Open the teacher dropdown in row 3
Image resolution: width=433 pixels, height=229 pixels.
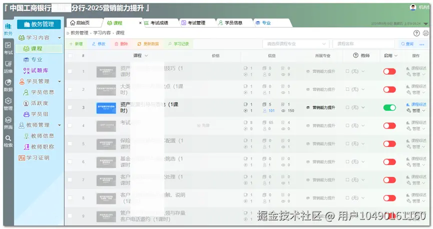pyautogui.click(x=363, y=107)
